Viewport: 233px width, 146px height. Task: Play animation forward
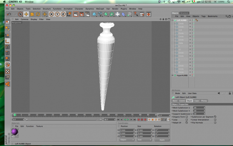pyautogui.click(x=128, y=120)
